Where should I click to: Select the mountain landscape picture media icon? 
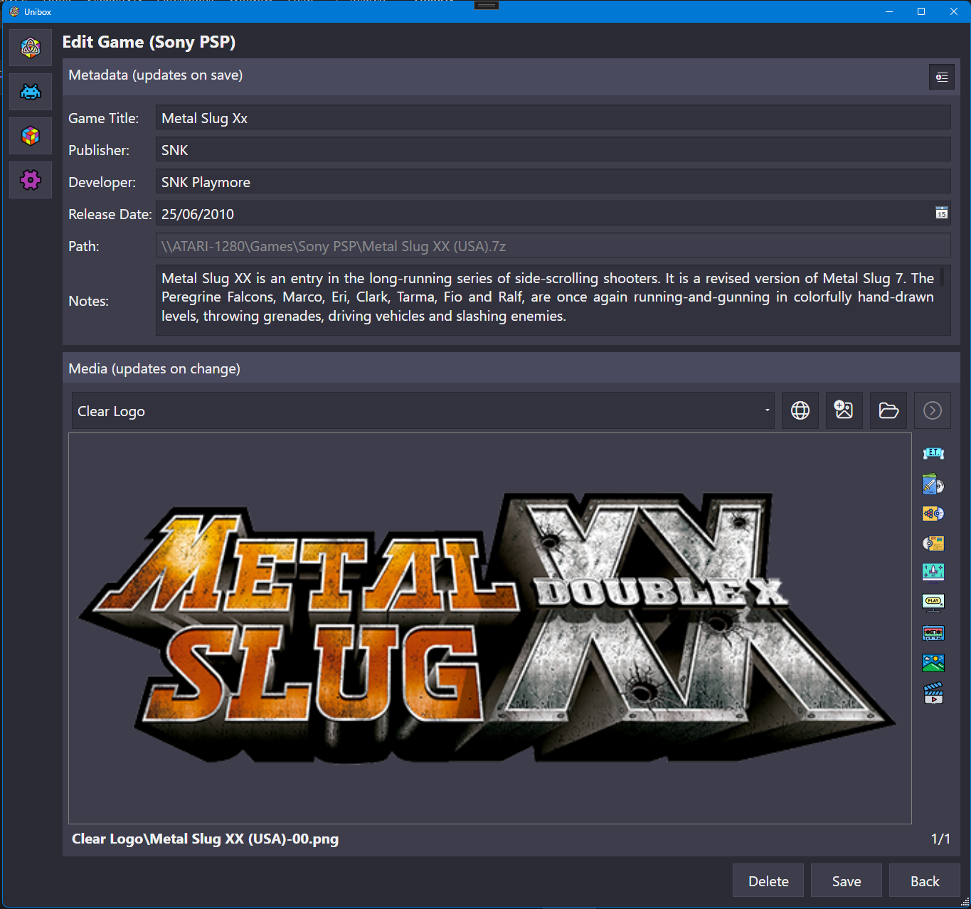pos(933,663)
